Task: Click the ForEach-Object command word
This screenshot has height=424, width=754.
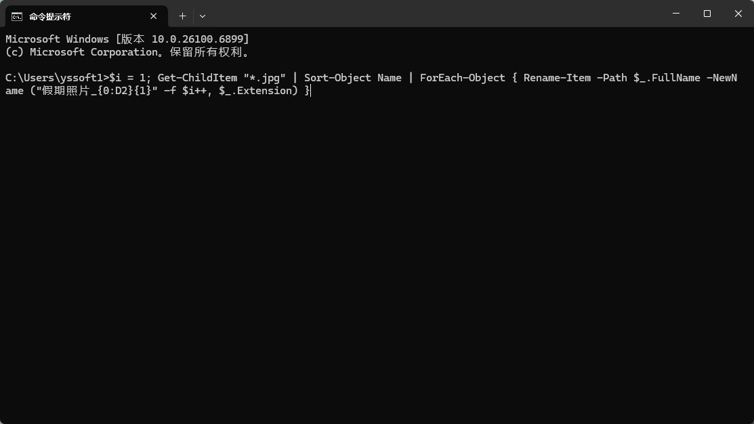Action: pyautogui.click(x=462, y=78)
